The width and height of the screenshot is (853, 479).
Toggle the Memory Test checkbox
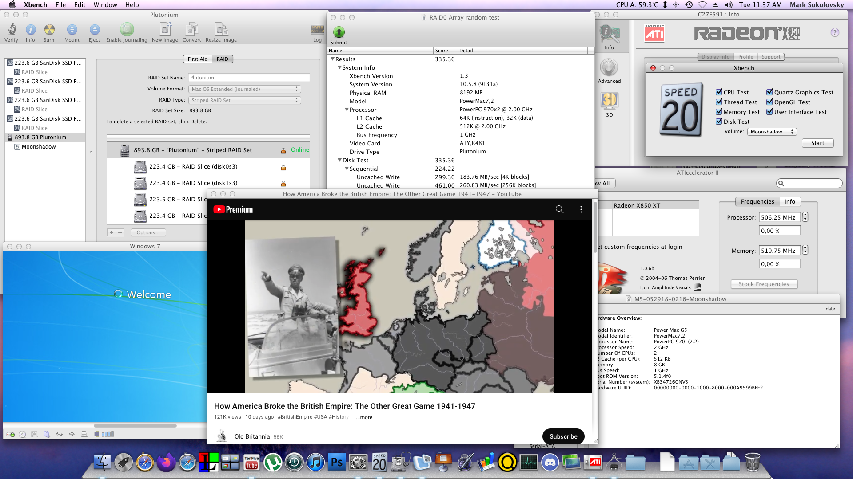pyautogui.click(x=719, y=112)
